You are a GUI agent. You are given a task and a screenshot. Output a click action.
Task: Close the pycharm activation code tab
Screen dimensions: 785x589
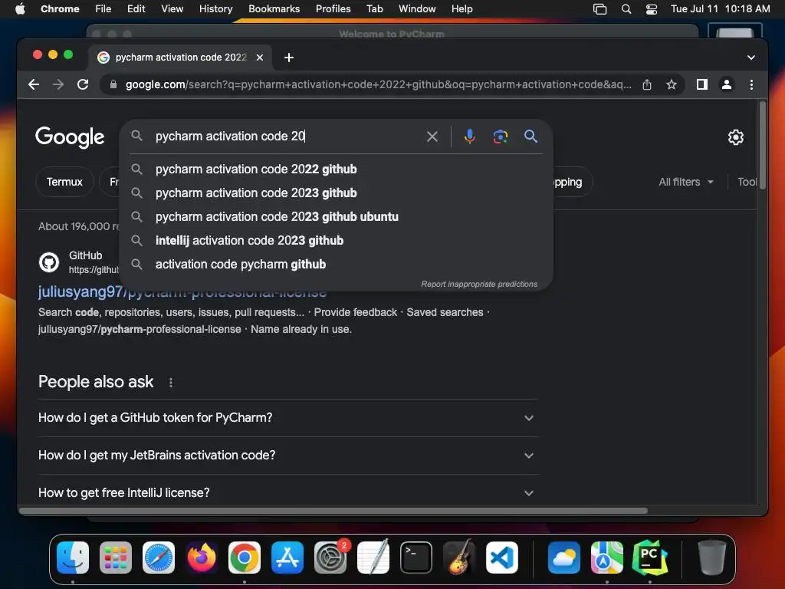click(x=260, y=58)
